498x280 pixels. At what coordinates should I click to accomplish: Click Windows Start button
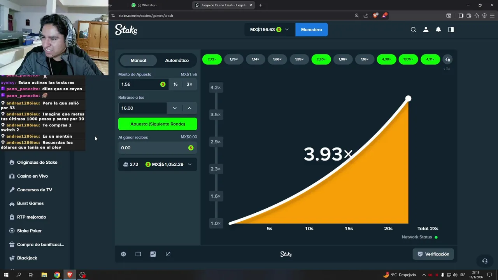[x=6, y=275]
